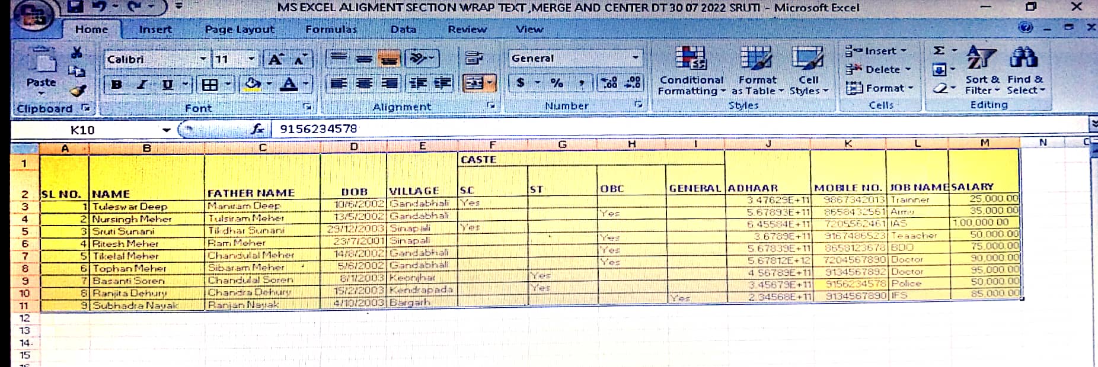Click the Percent Style icon
The width and height of the screenshot is (1098, 367).
(x=556, y=83)
